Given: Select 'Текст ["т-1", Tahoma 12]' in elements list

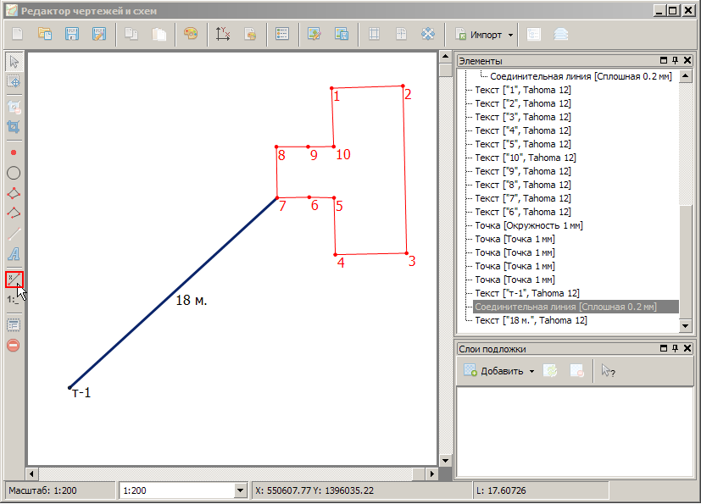Looking at the screenshot, I should click(527, 293).
